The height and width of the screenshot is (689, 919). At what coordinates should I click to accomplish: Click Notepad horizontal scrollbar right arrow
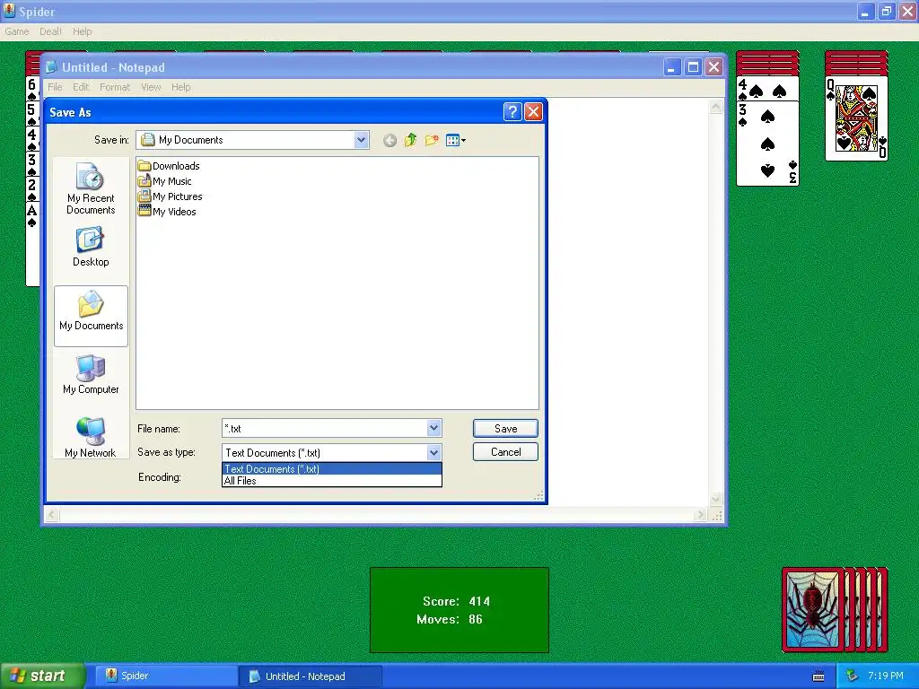(699, 514)
